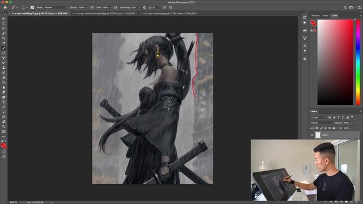Select the Rectangular Marquee tool

click(3, 23)
